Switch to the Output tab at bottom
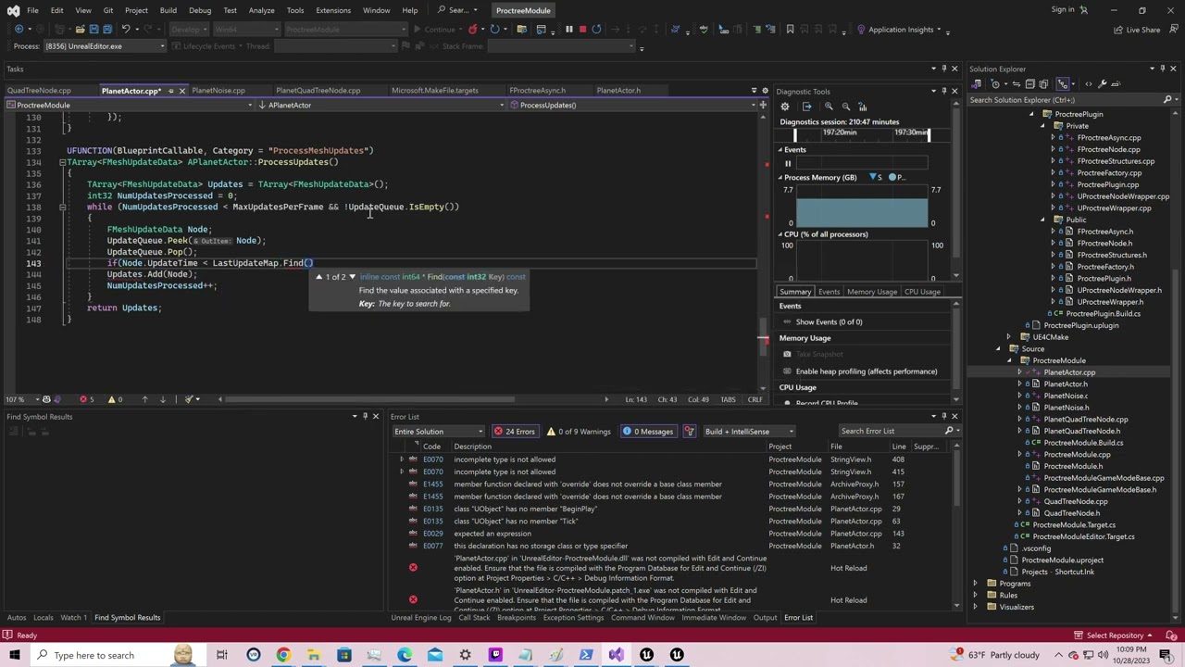The image size is (1185, 667). (x=765, y=618)
